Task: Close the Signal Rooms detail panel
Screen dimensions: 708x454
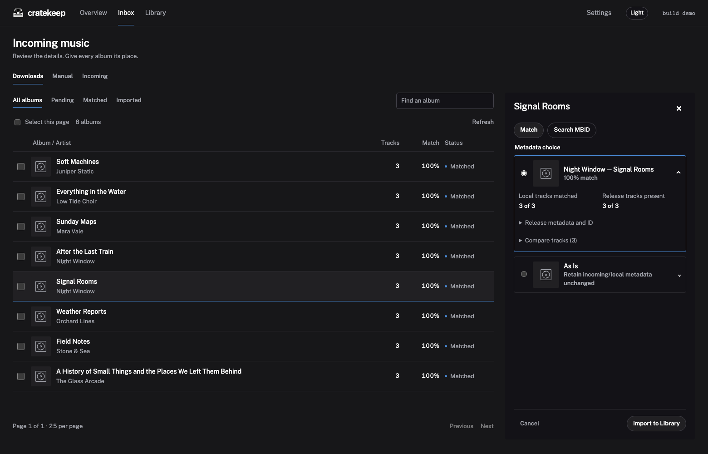Action: pyautogui.click(x=679, y=109)
